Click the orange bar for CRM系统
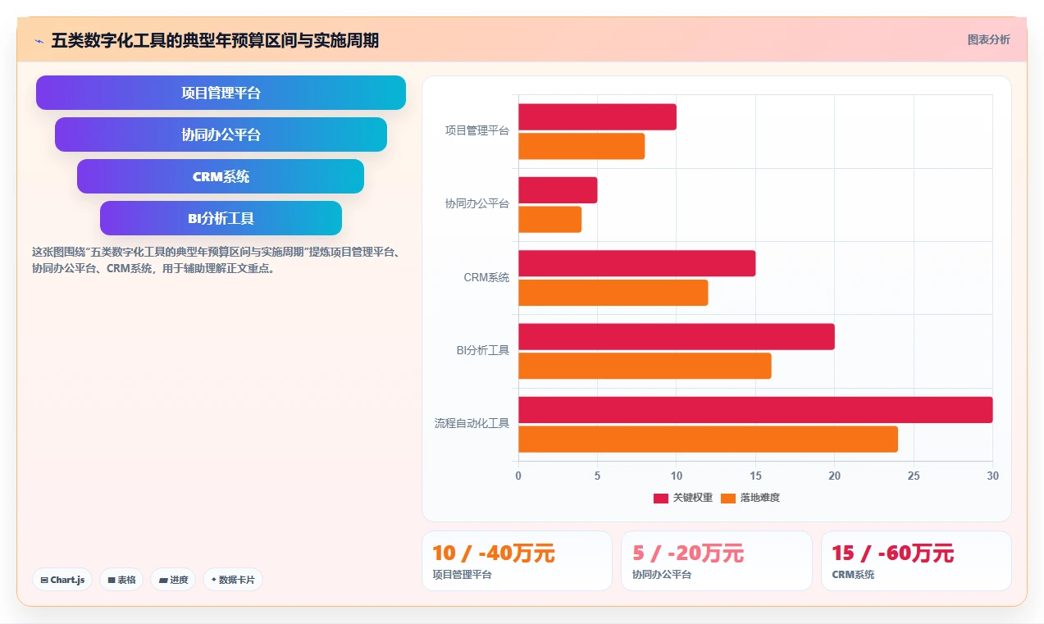This screenshot has width=1044, height=624. [613, 293]
